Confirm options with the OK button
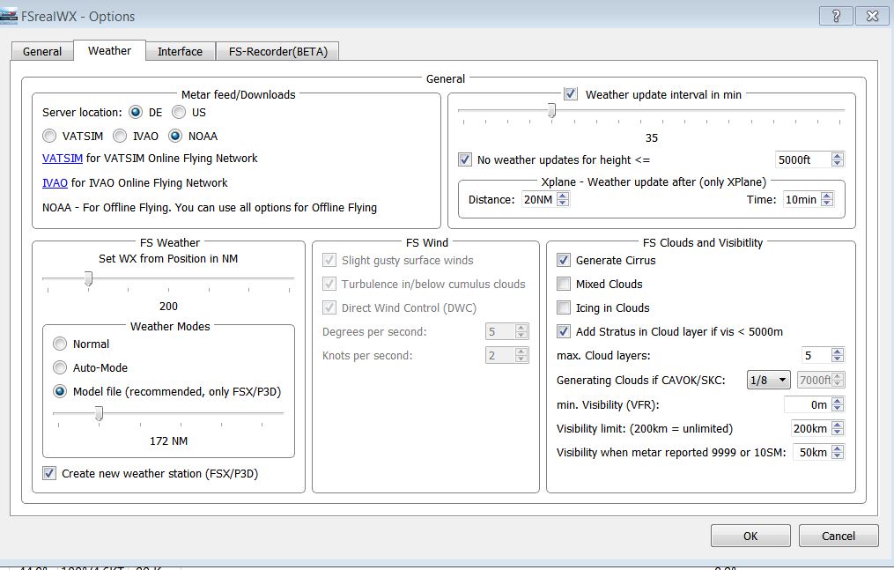The width and height of the screenshot is (894, 570). [x=750, y=536]
